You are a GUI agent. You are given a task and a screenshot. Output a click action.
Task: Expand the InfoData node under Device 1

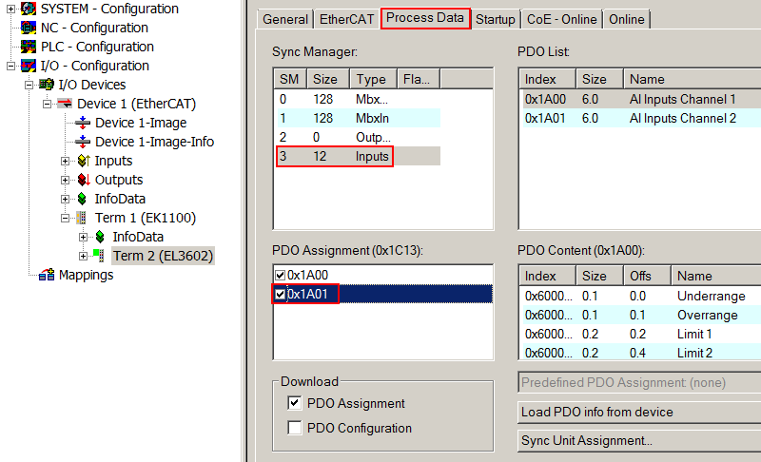(x=65, y=199)
